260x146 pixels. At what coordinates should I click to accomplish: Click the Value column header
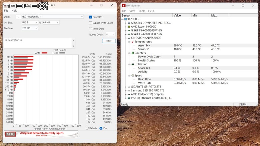click(x=182, y=15)
